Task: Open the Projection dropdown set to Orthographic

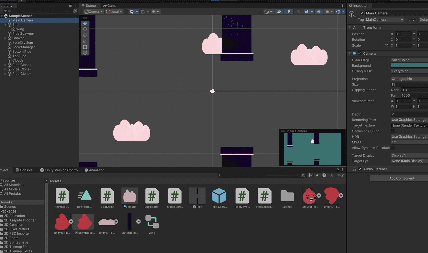Action: pyautogui.click(x=409, y=79)
